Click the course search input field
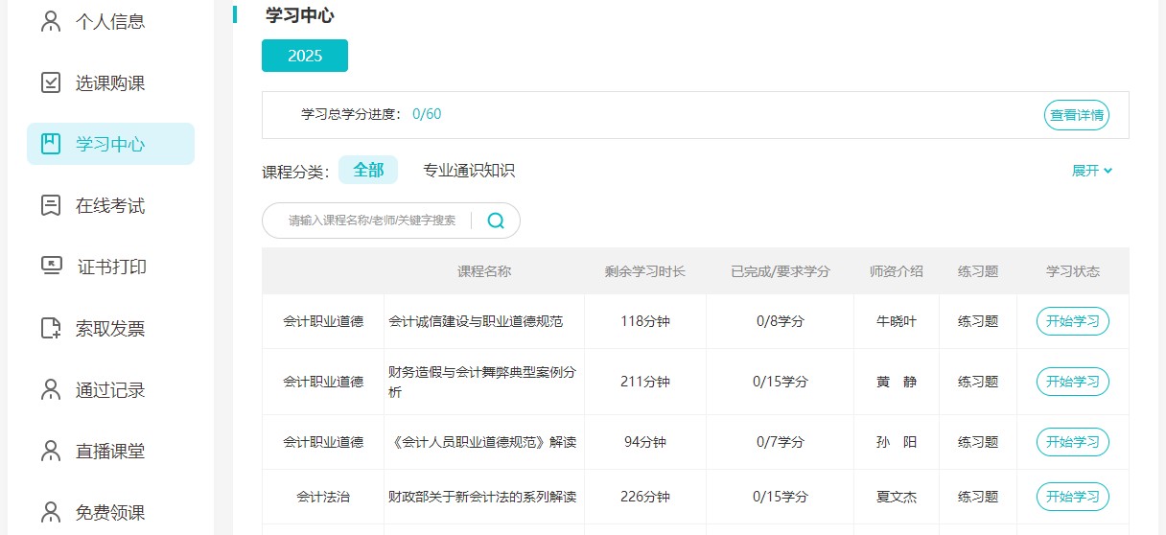This screenshot has height=535, width=1166. click(x=372, y=221)
